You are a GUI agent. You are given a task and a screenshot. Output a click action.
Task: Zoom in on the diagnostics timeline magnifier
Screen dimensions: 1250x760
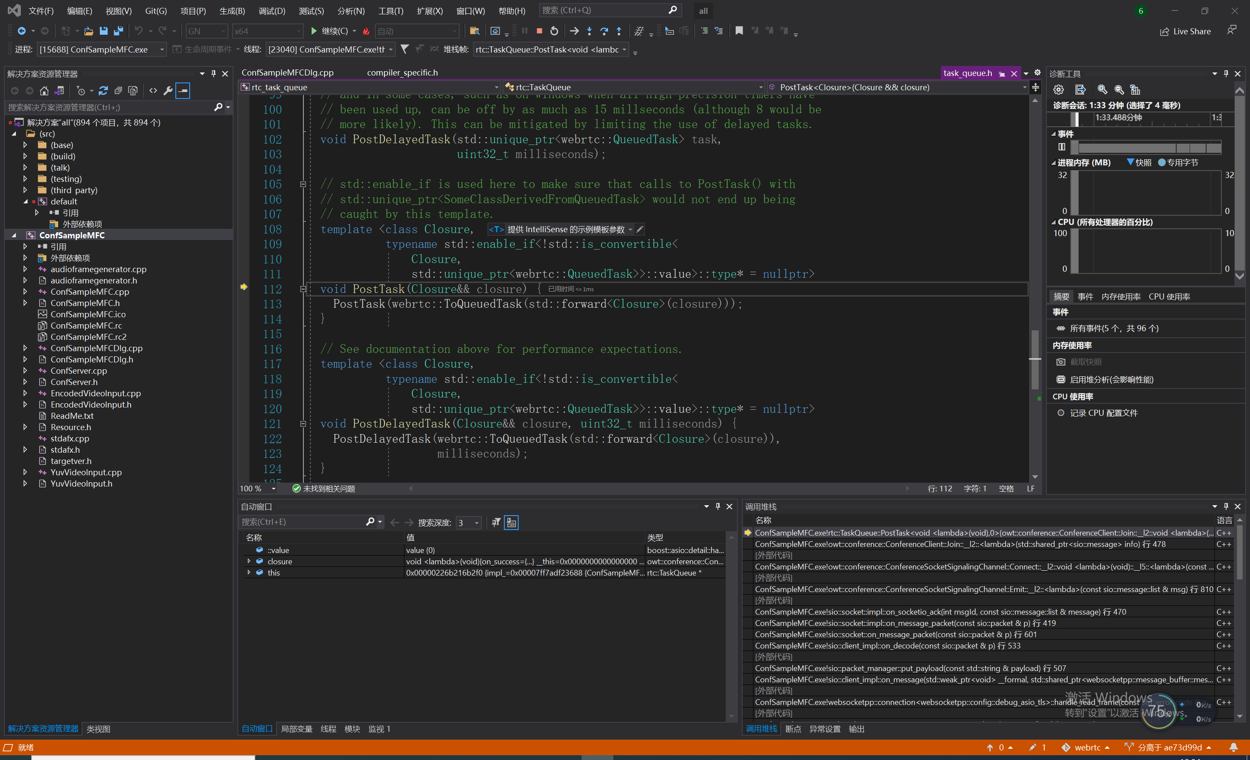click(1102, 90)
